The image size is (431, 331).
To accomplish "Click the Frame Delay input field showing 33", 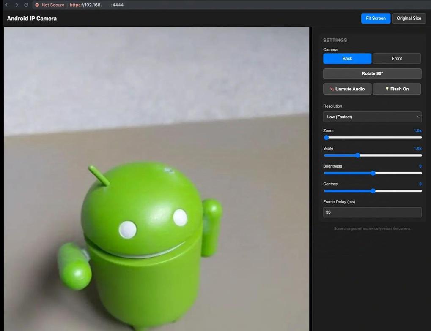I will point(372,212).
